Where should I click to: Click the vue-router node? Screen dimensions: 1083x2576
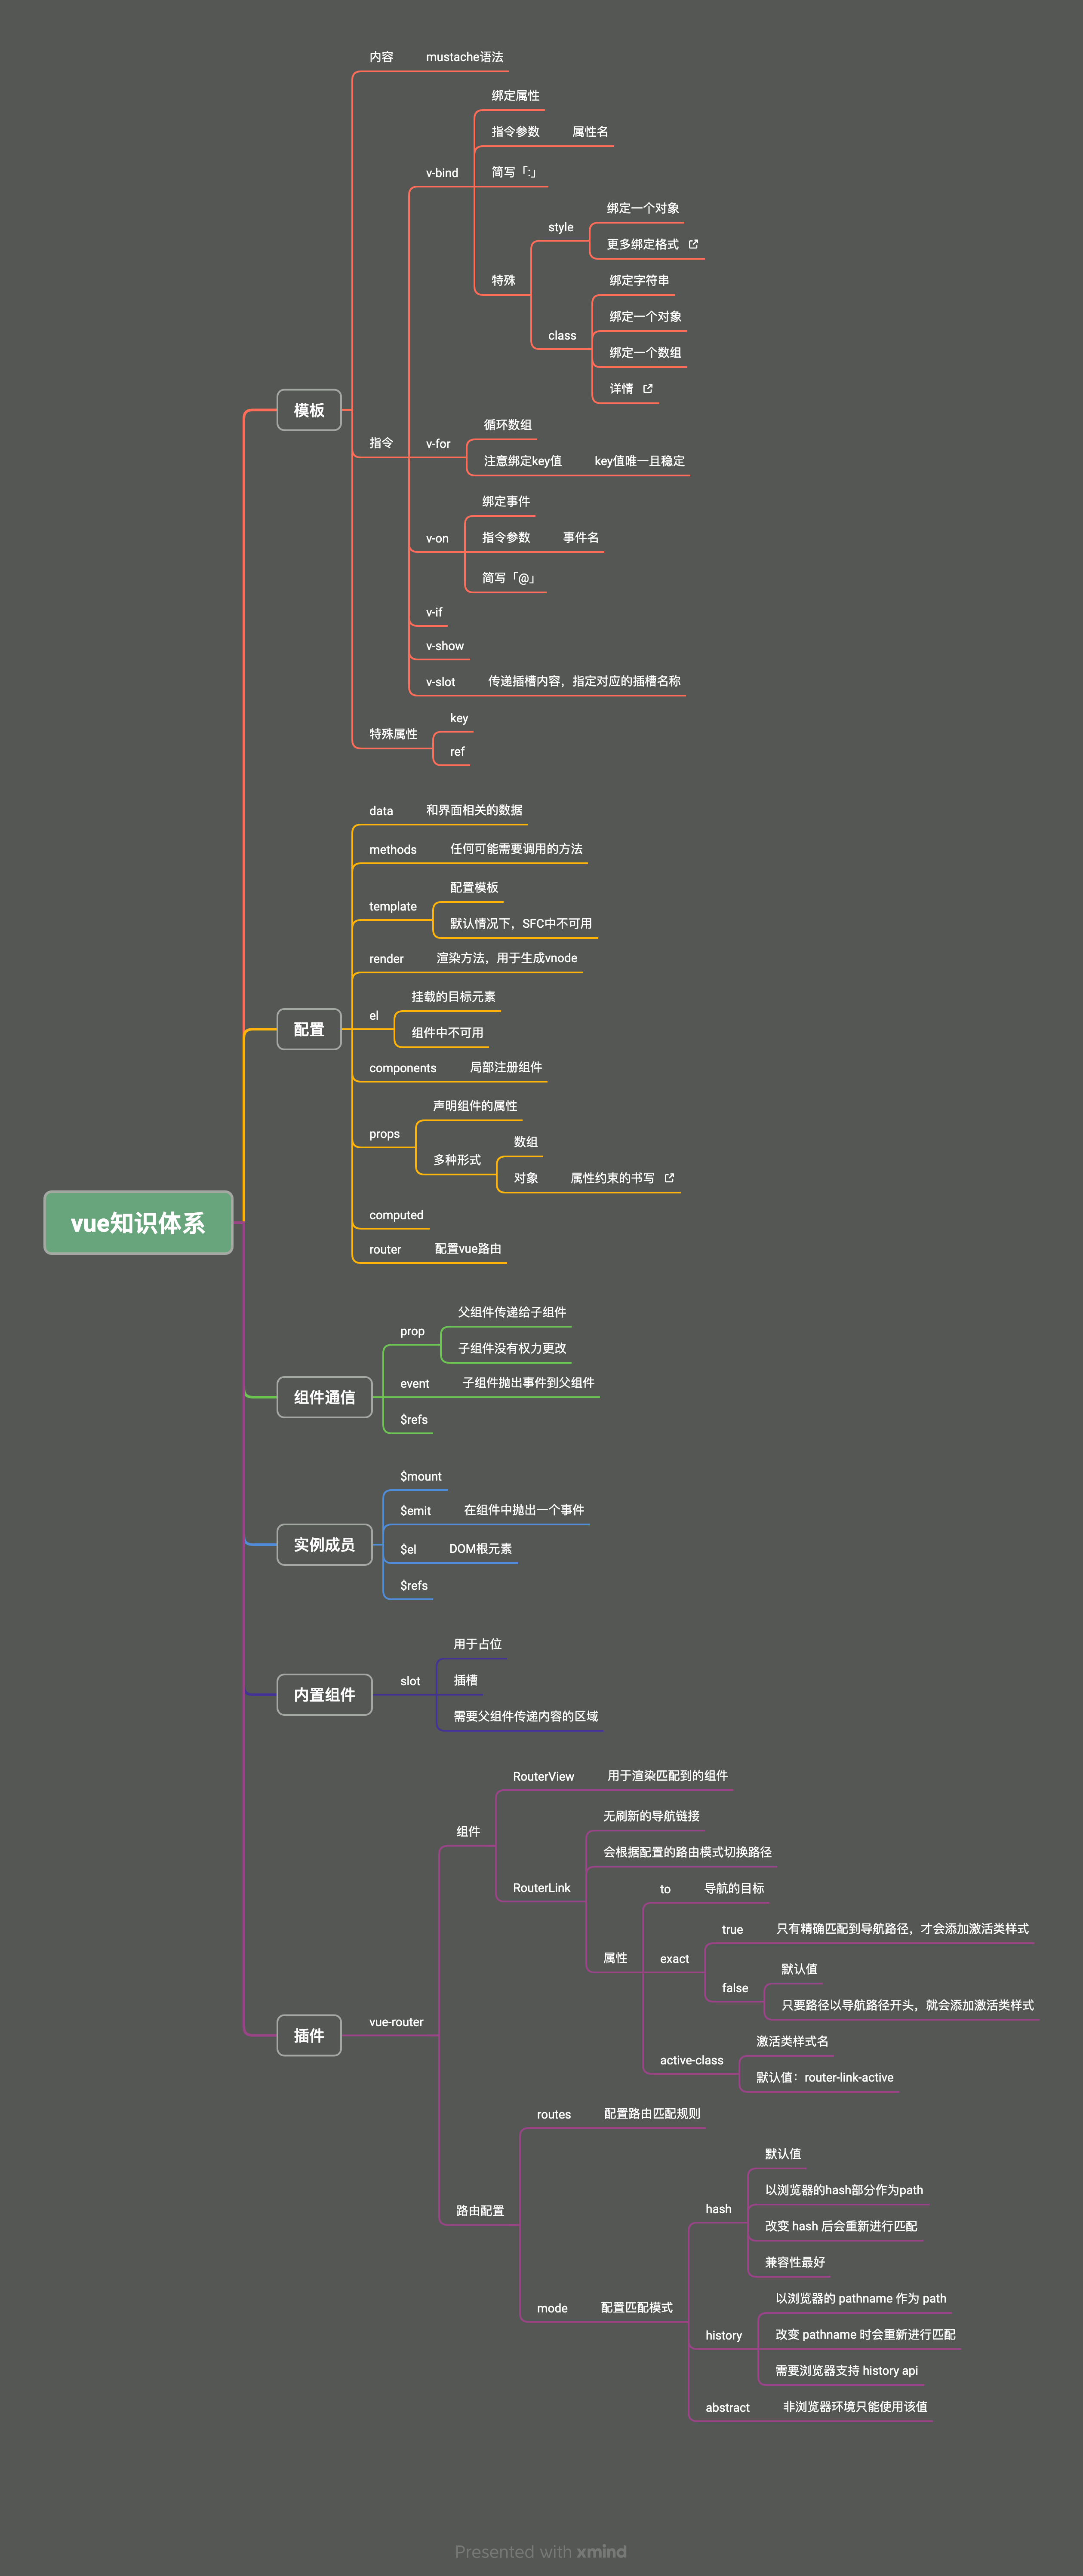coord(396,2022)
